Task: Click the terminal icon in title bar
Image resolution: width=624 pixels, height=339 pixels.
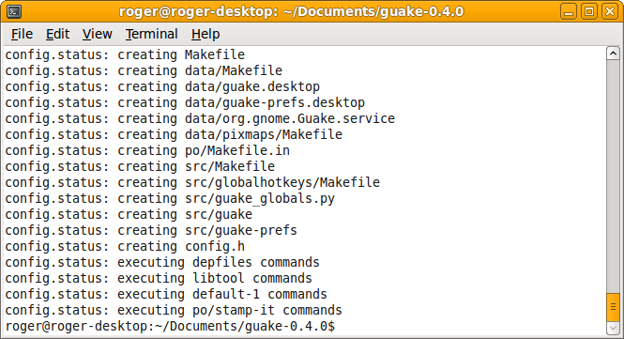Action: 14,11
